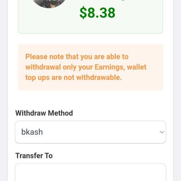Click the Withdraw Method label

(x=44, y=113)
